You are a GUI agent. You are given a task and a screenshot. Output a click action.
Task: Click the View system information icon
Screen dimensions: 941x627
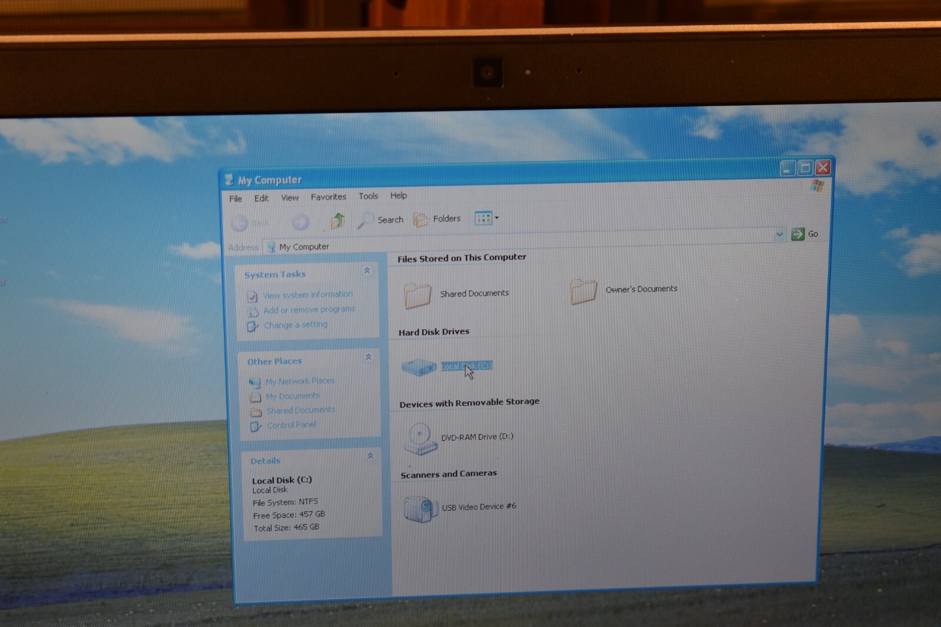(x=252, y=296)
